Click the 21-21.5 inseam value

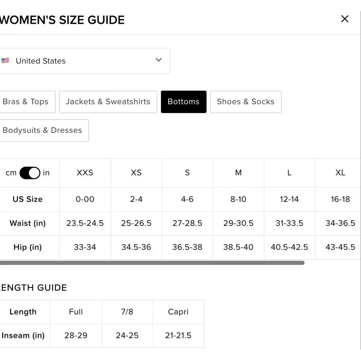[178, 335]
